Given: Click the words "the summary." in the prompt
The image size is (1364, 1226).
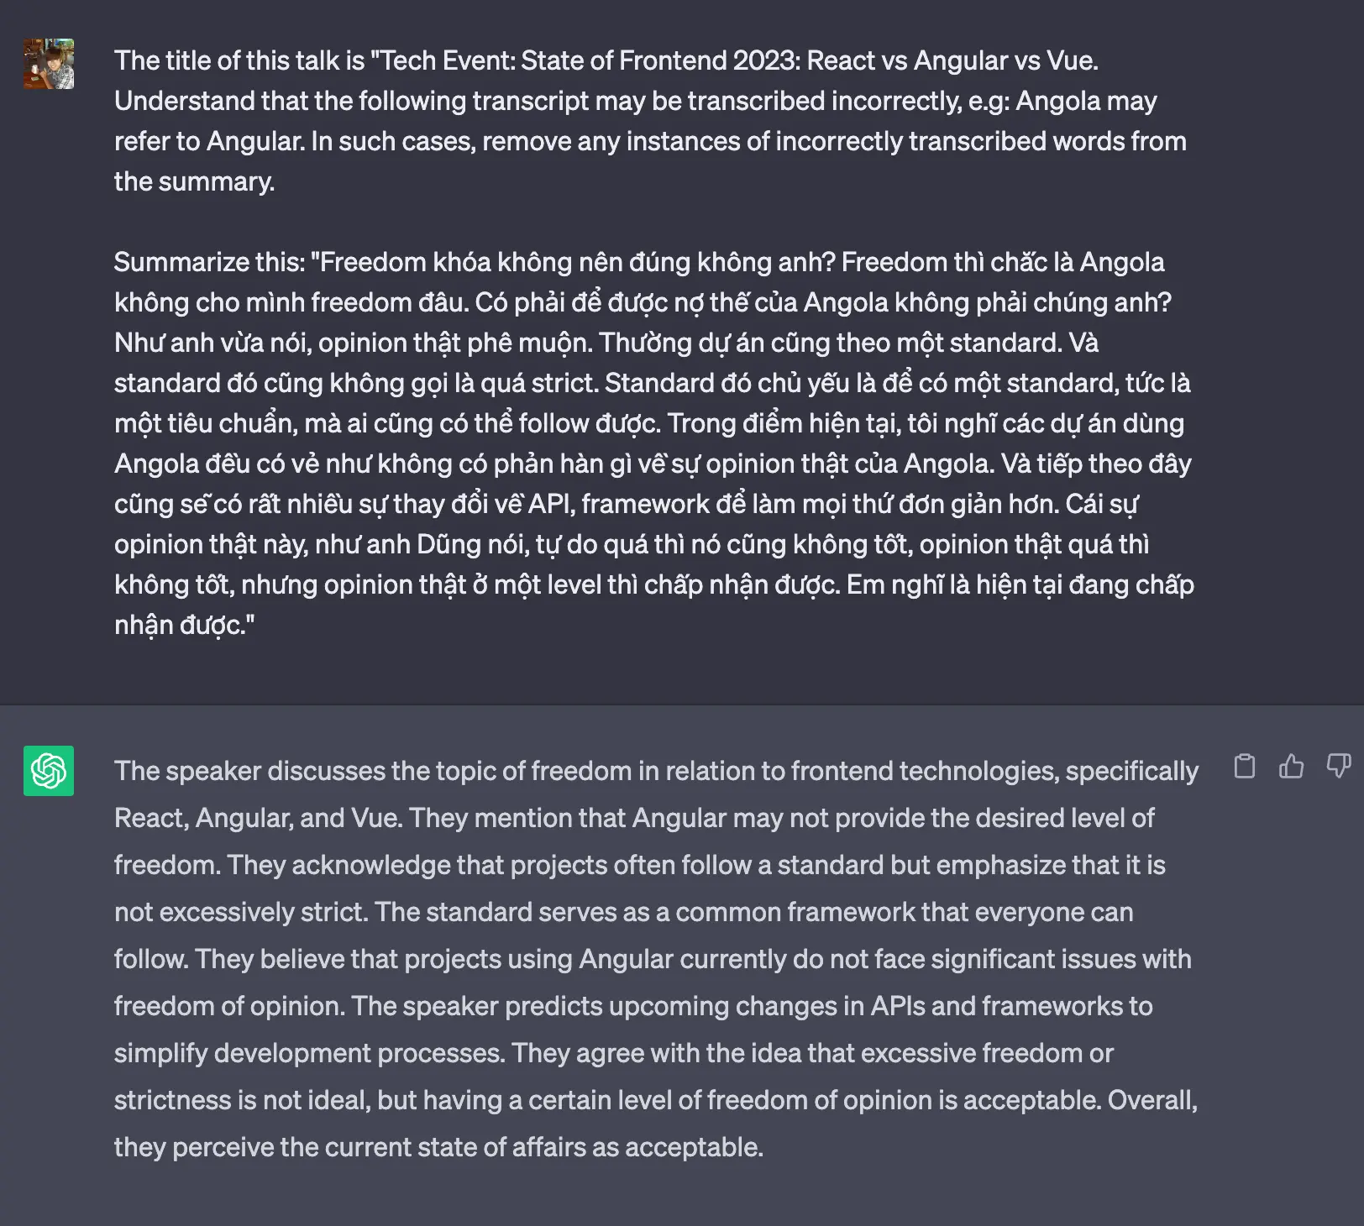Looking at the screenshot, I should coord(195,181).
